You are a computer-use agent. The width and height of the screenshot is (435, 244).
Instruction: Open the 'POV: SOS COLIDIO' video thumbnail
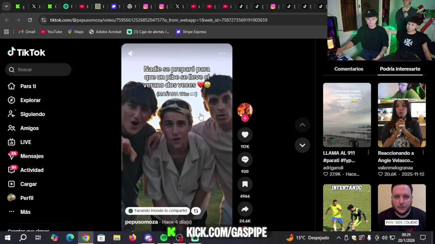(x=402, y=208)
